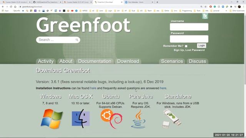Toggle the Remember Me checkbox
The width and height of the screenshot is (246, 138).
[x=186, y=46]
